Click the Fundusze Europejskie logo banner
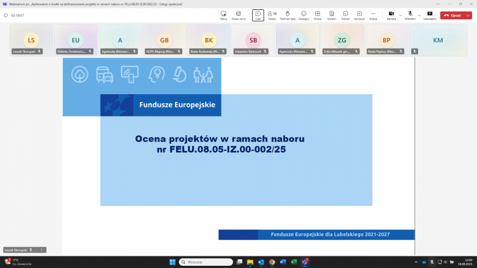This screenshot has width=477, height=268. click(x=161, y=105)
